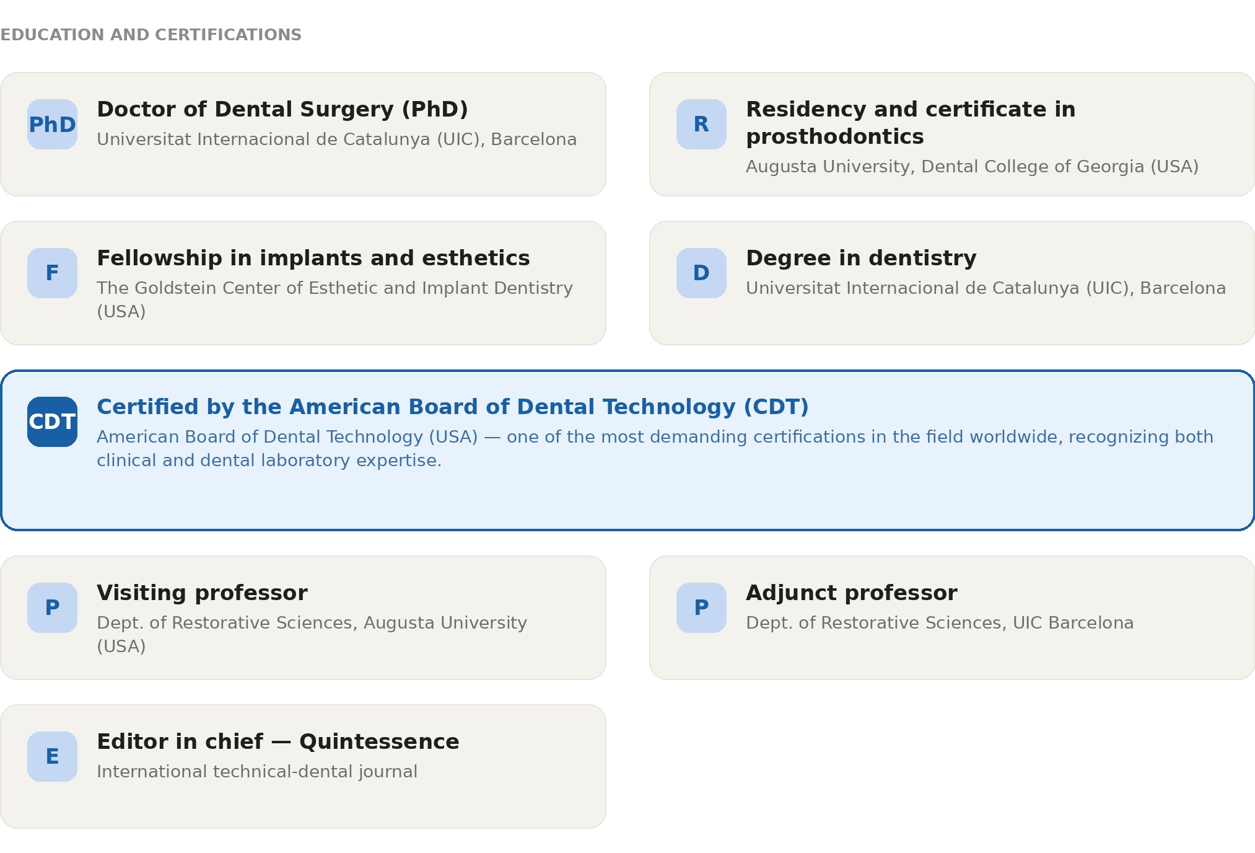Click the Education and Certifications section header
The image size is (1255, 853).
click(x=151, y=35)
